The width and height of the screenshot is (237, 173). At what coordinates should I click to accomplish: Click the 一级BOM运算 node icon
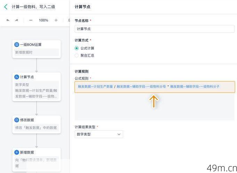point(17,44)
